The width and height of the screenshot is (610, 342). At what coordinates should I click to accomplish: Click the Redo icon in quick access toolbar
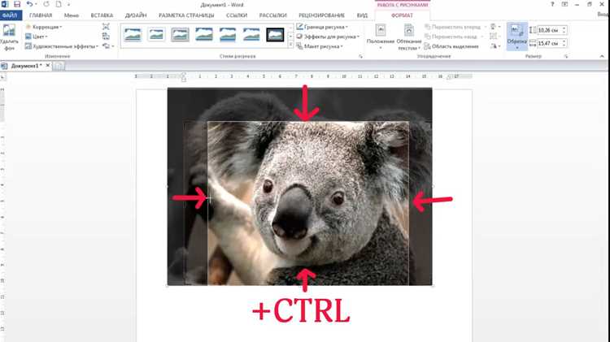coord(46,4)
